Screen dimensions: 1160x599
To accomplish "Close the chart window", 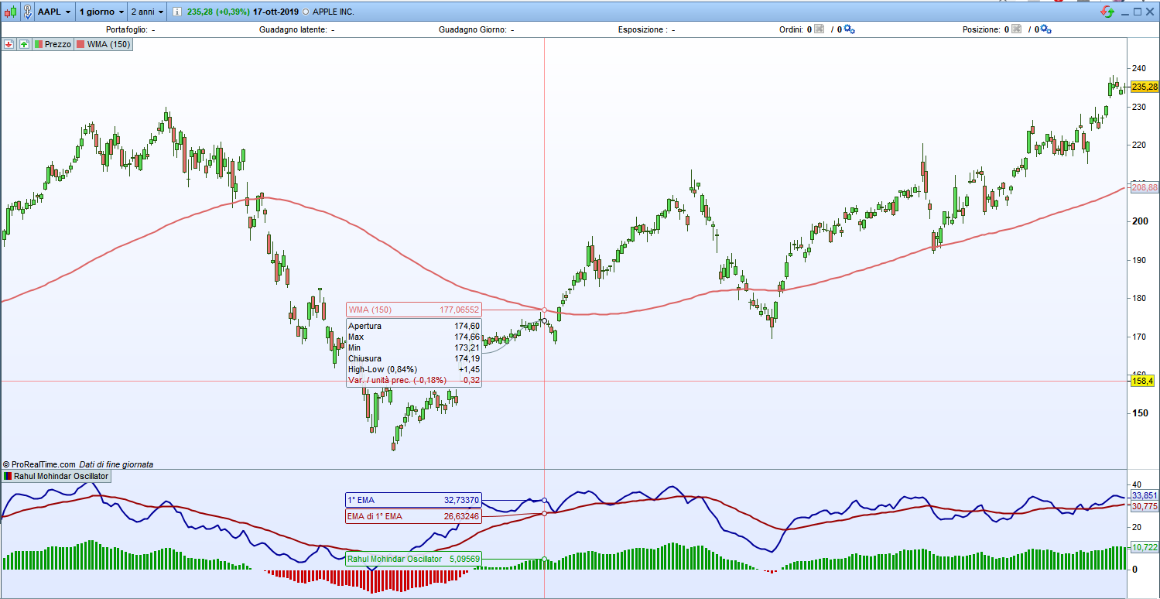I will 1151,12.
